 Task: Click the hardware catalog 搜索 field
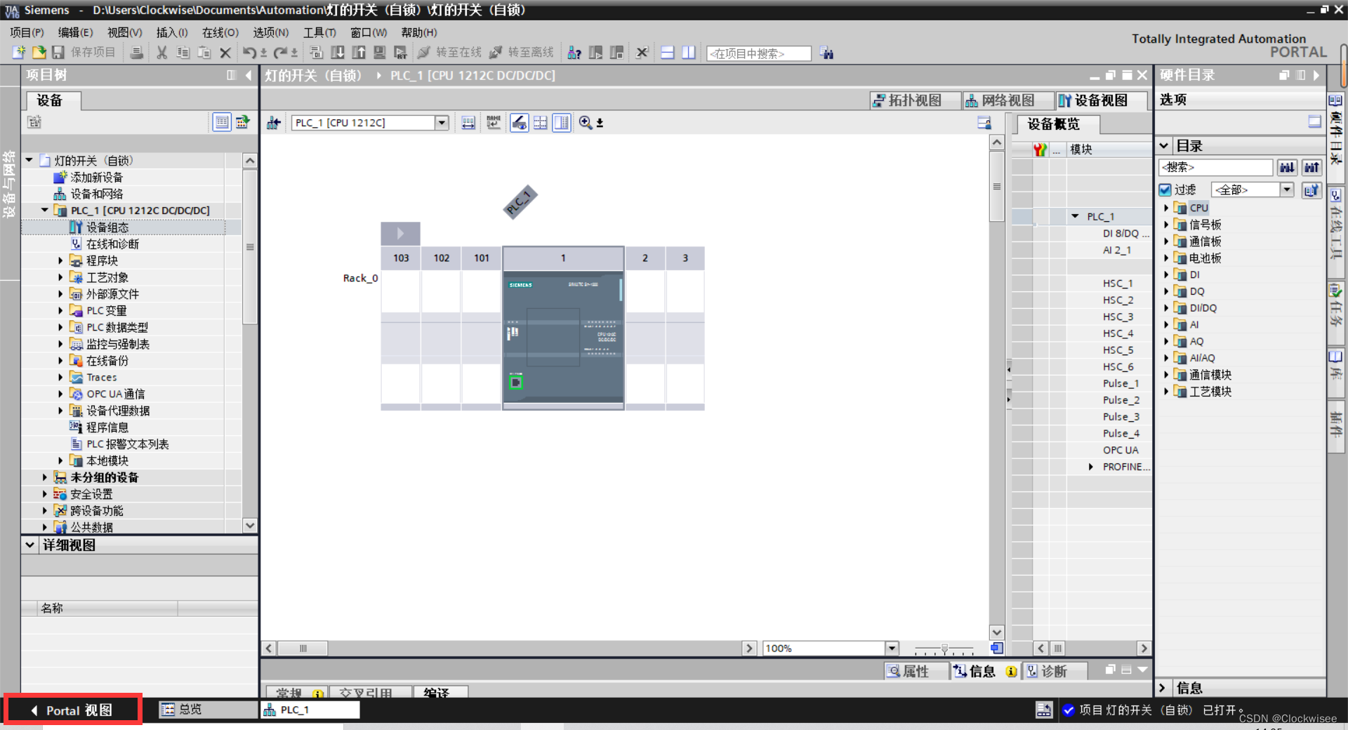[x=1215, y=167]
